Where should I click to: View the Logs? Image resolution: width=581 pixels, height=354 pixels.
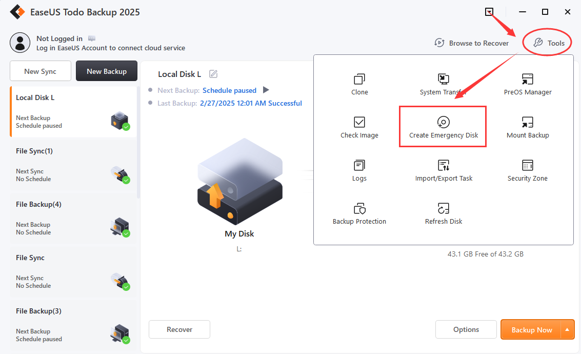click(359, 170)
